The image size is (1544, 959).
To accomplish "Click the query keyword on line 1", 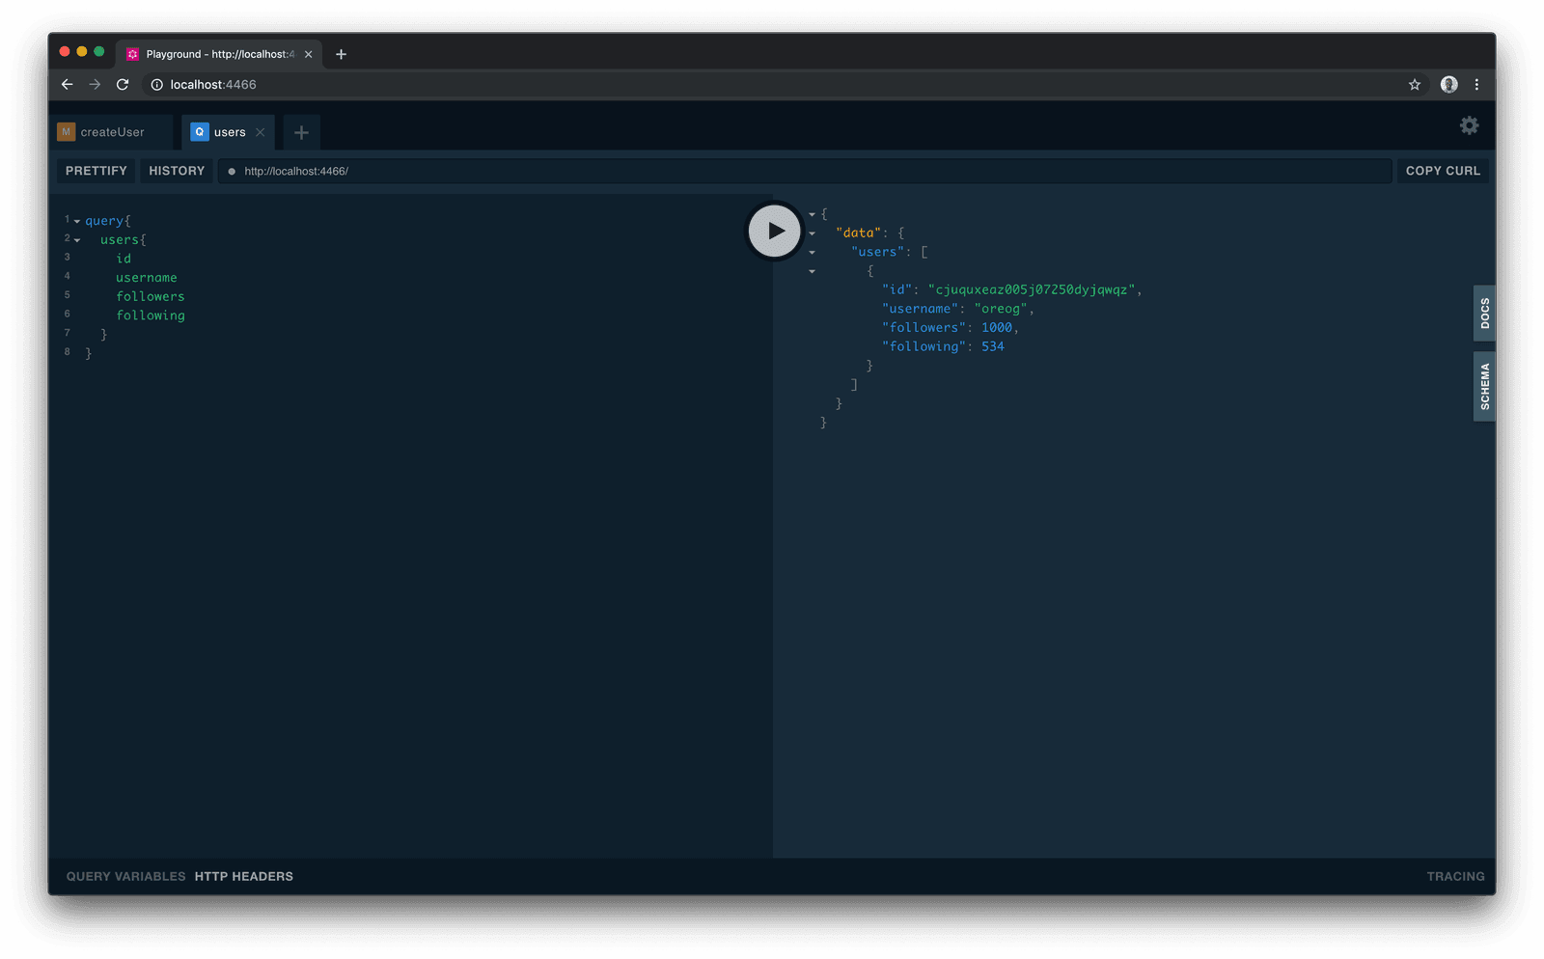I will tap(104, 221).
